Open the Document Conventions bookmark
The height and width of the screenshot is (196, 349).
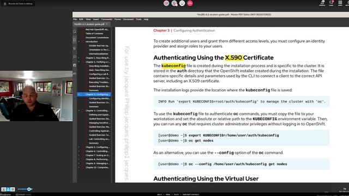97,38
